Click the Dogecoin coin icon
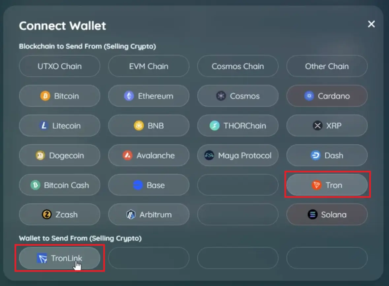This screenshot has height=286, width=389. click(x=40, y=156)
